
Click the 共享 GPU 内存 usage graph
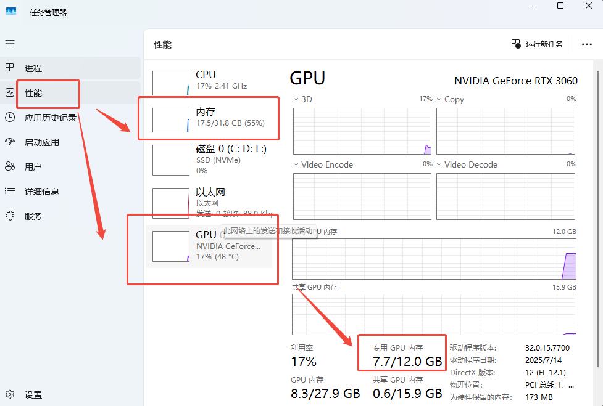[434, 314]
